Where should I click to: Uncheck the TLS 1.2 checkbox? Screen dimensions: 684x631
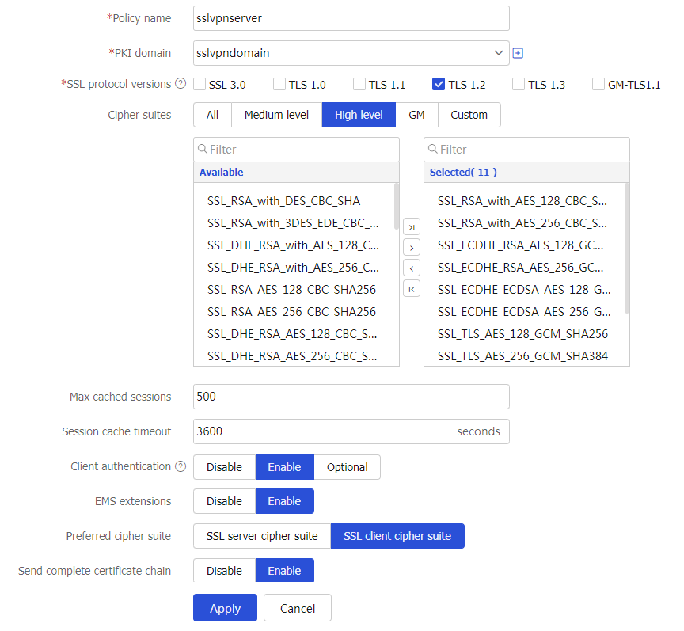tap(439, 84)
